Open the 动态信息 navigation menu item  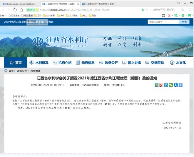click(85, 63)
